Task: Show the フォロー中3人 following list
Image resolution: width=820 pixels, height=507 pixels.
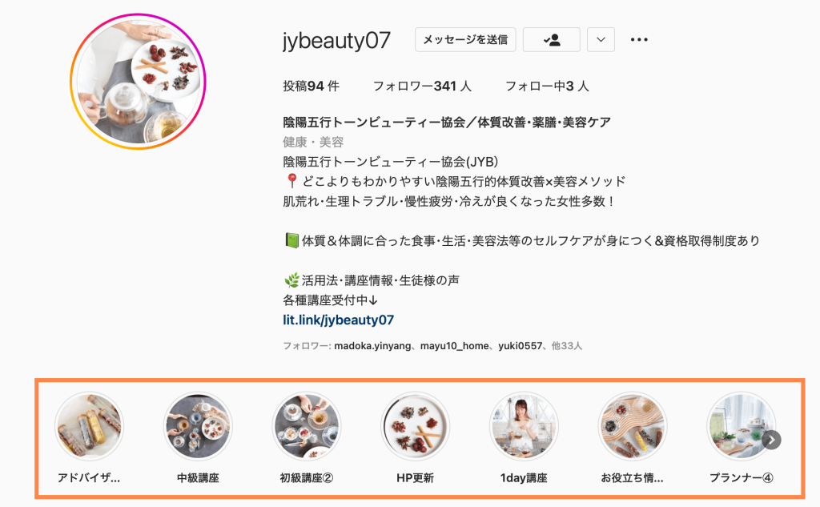Action: 547,86
